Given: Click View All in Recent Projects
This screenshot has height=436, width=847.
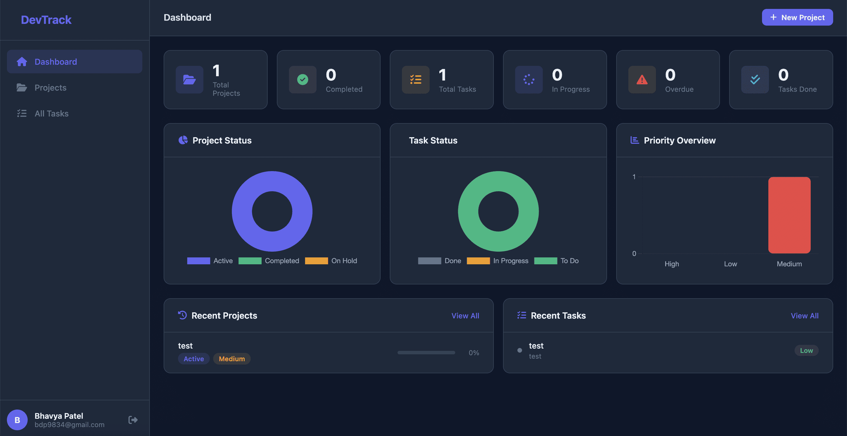Looking at the screenshot, I should tap(465, 315).
